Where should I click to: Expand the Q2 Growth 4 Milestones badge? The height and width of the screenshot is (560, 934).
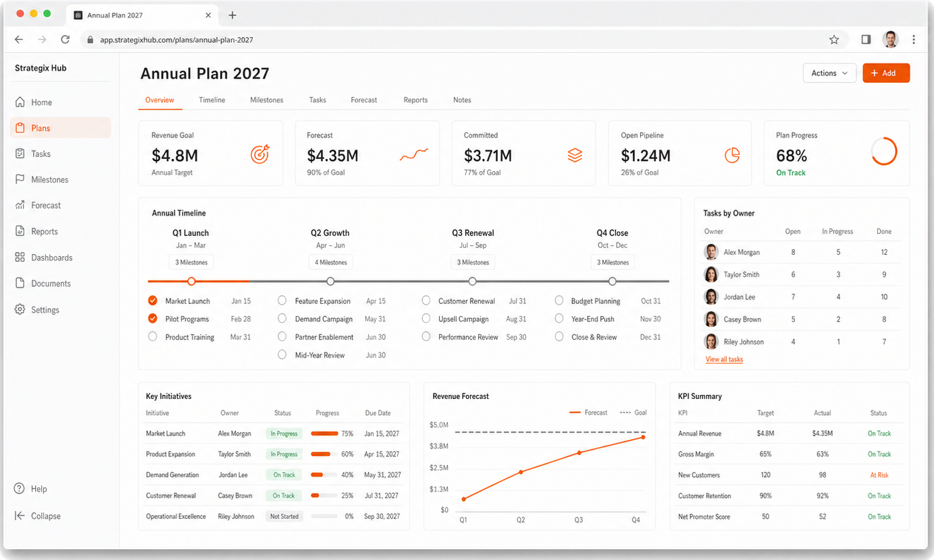[x=330, y=262]
